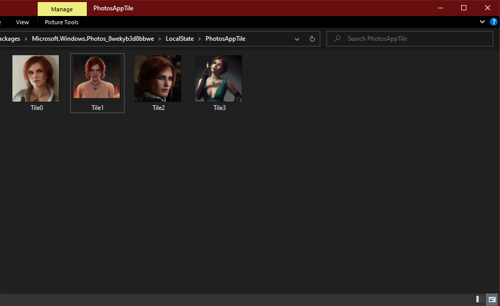This screenshot has height=306, width=500.
Task: Expand chevron after Microsoft.Windows.Photos breadcrumb
Action: (160, 39)
